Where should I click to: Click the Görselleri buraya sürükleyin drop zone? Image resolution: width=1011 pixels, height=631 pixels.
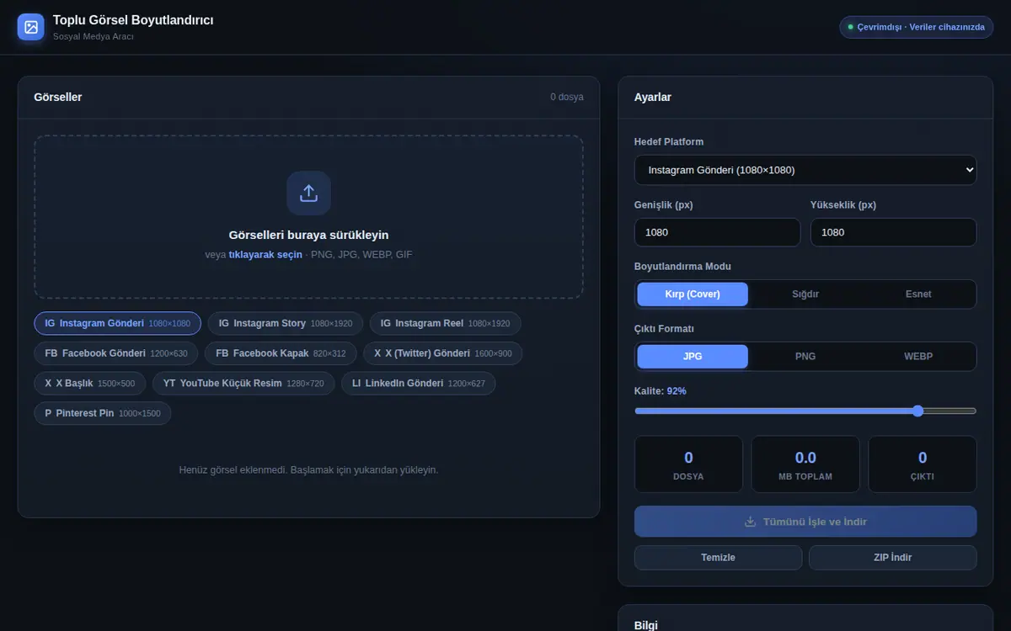coord(308,217)
